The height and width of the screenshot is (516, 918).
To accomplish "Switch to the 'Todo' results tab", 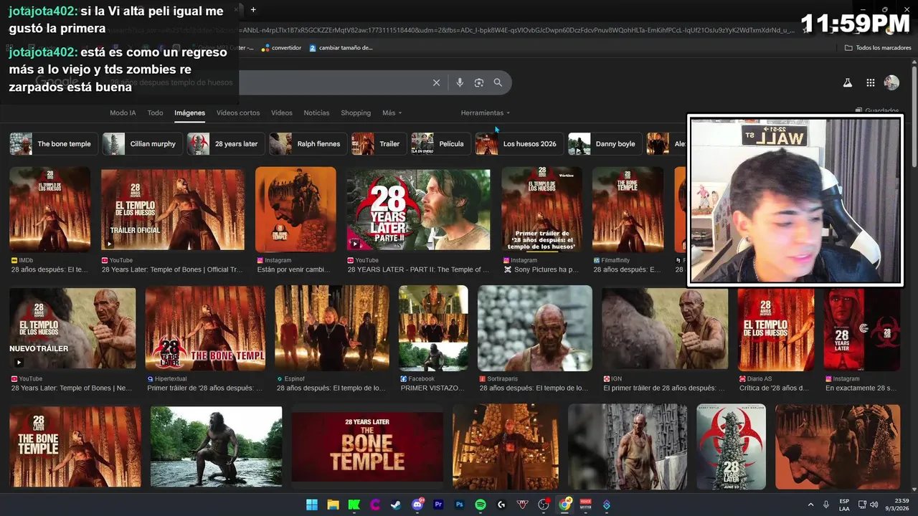I will coord(155,113).
